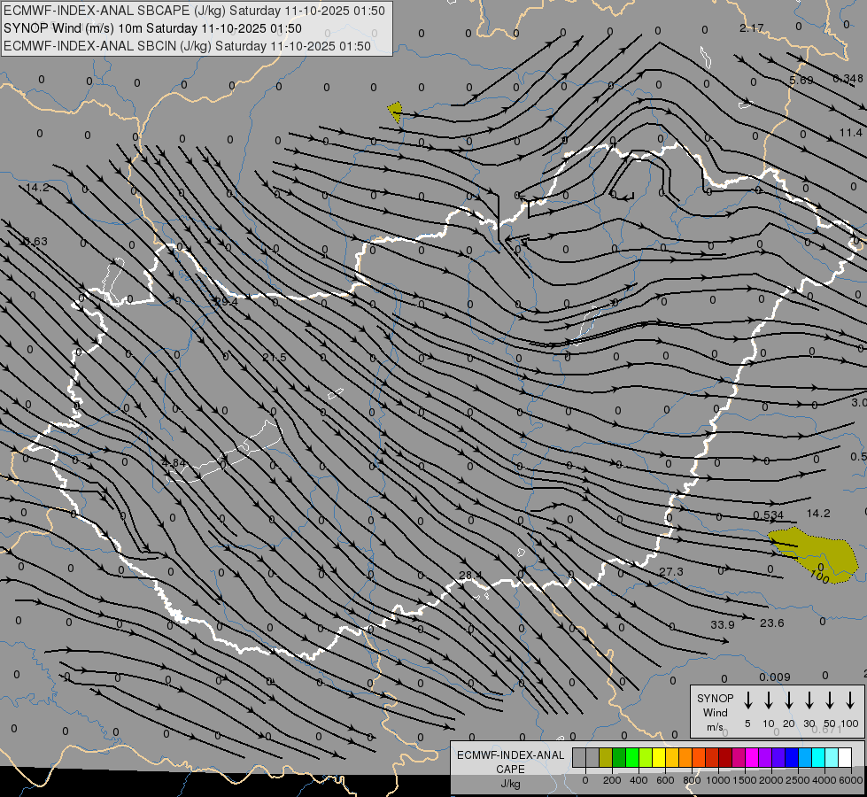Click the SYNOP Wind 10m title line
Viewport: 867px width, 797px height.
coord(152,28)
